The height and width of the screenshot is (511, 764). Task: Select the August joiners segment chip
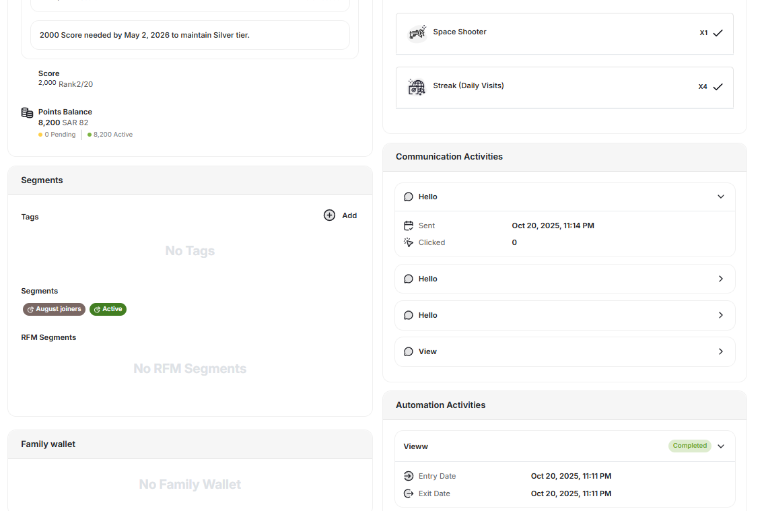point(54,309)
